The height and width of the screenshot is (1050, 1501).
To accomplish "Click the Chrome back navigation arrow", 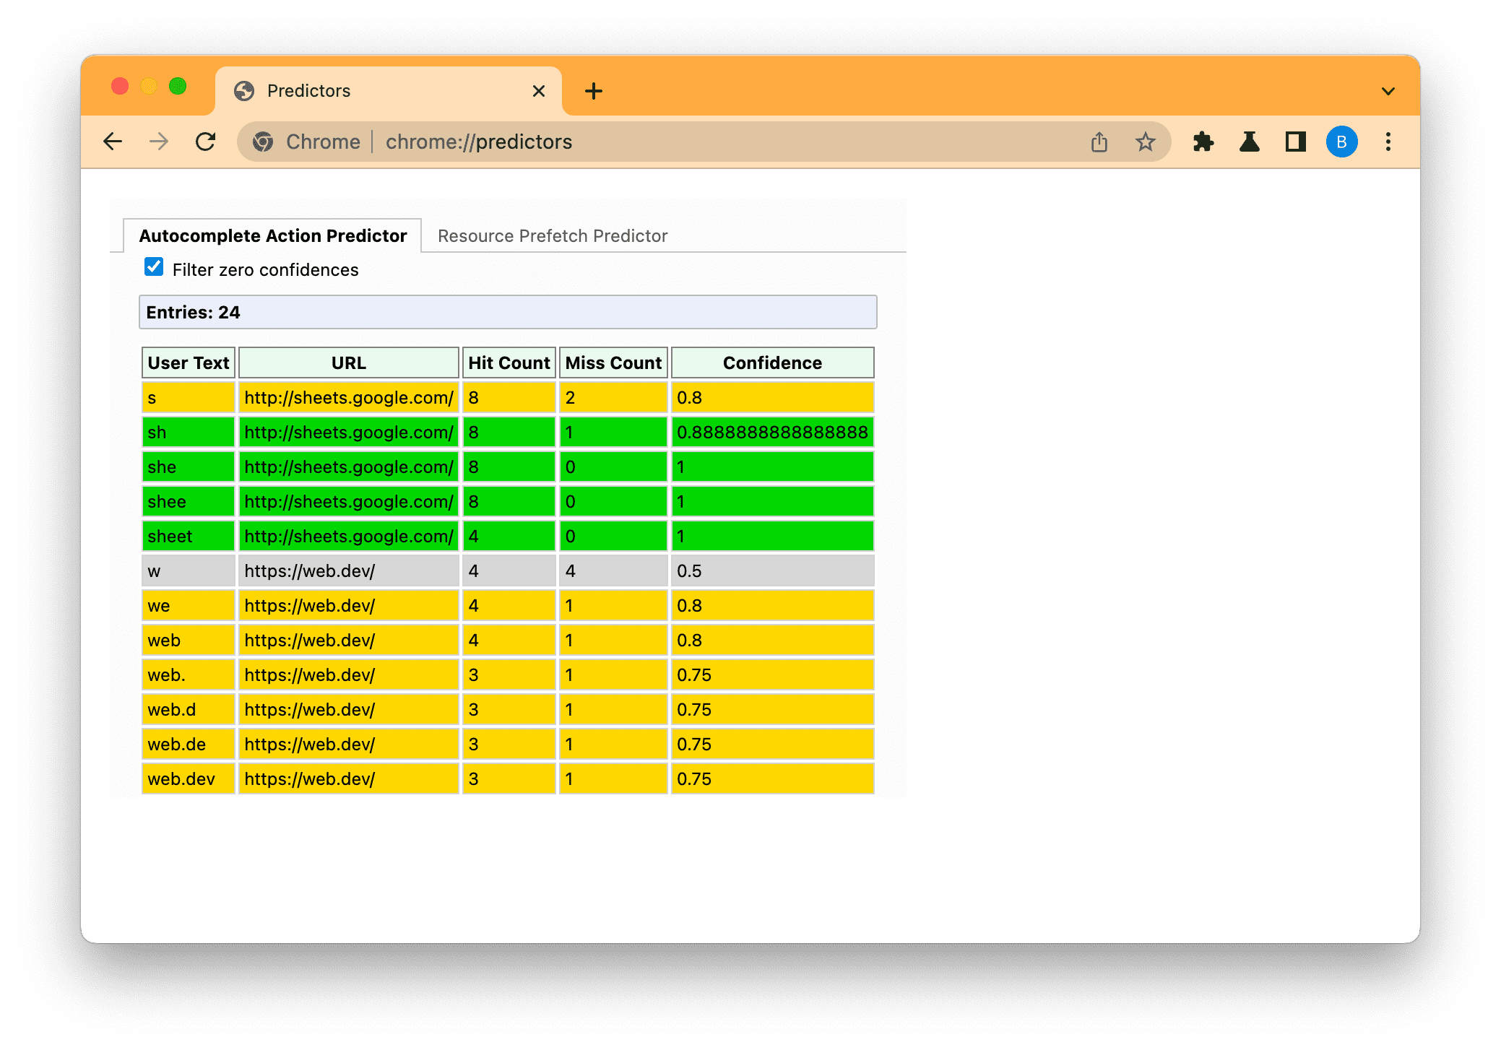I will click(114, 142).
